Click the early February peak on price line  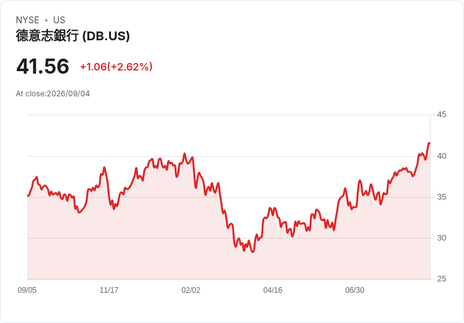[x=185, y=154]
